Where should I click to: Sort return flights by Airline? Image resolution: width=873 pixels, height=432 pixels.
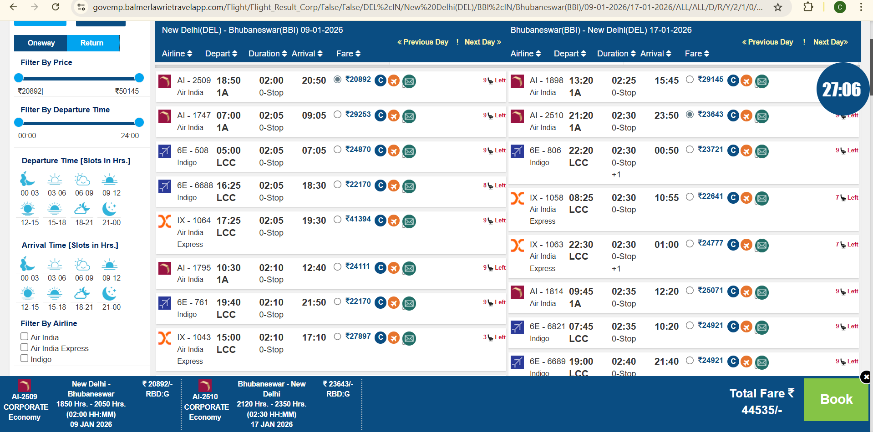click(526, 54)
